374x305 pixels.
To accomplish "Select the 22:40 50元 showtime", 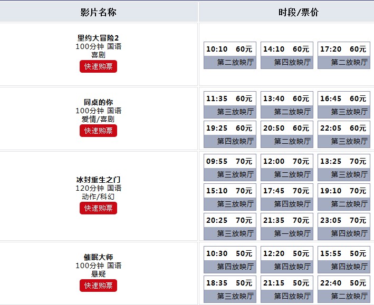I will [x=344, y=289].
